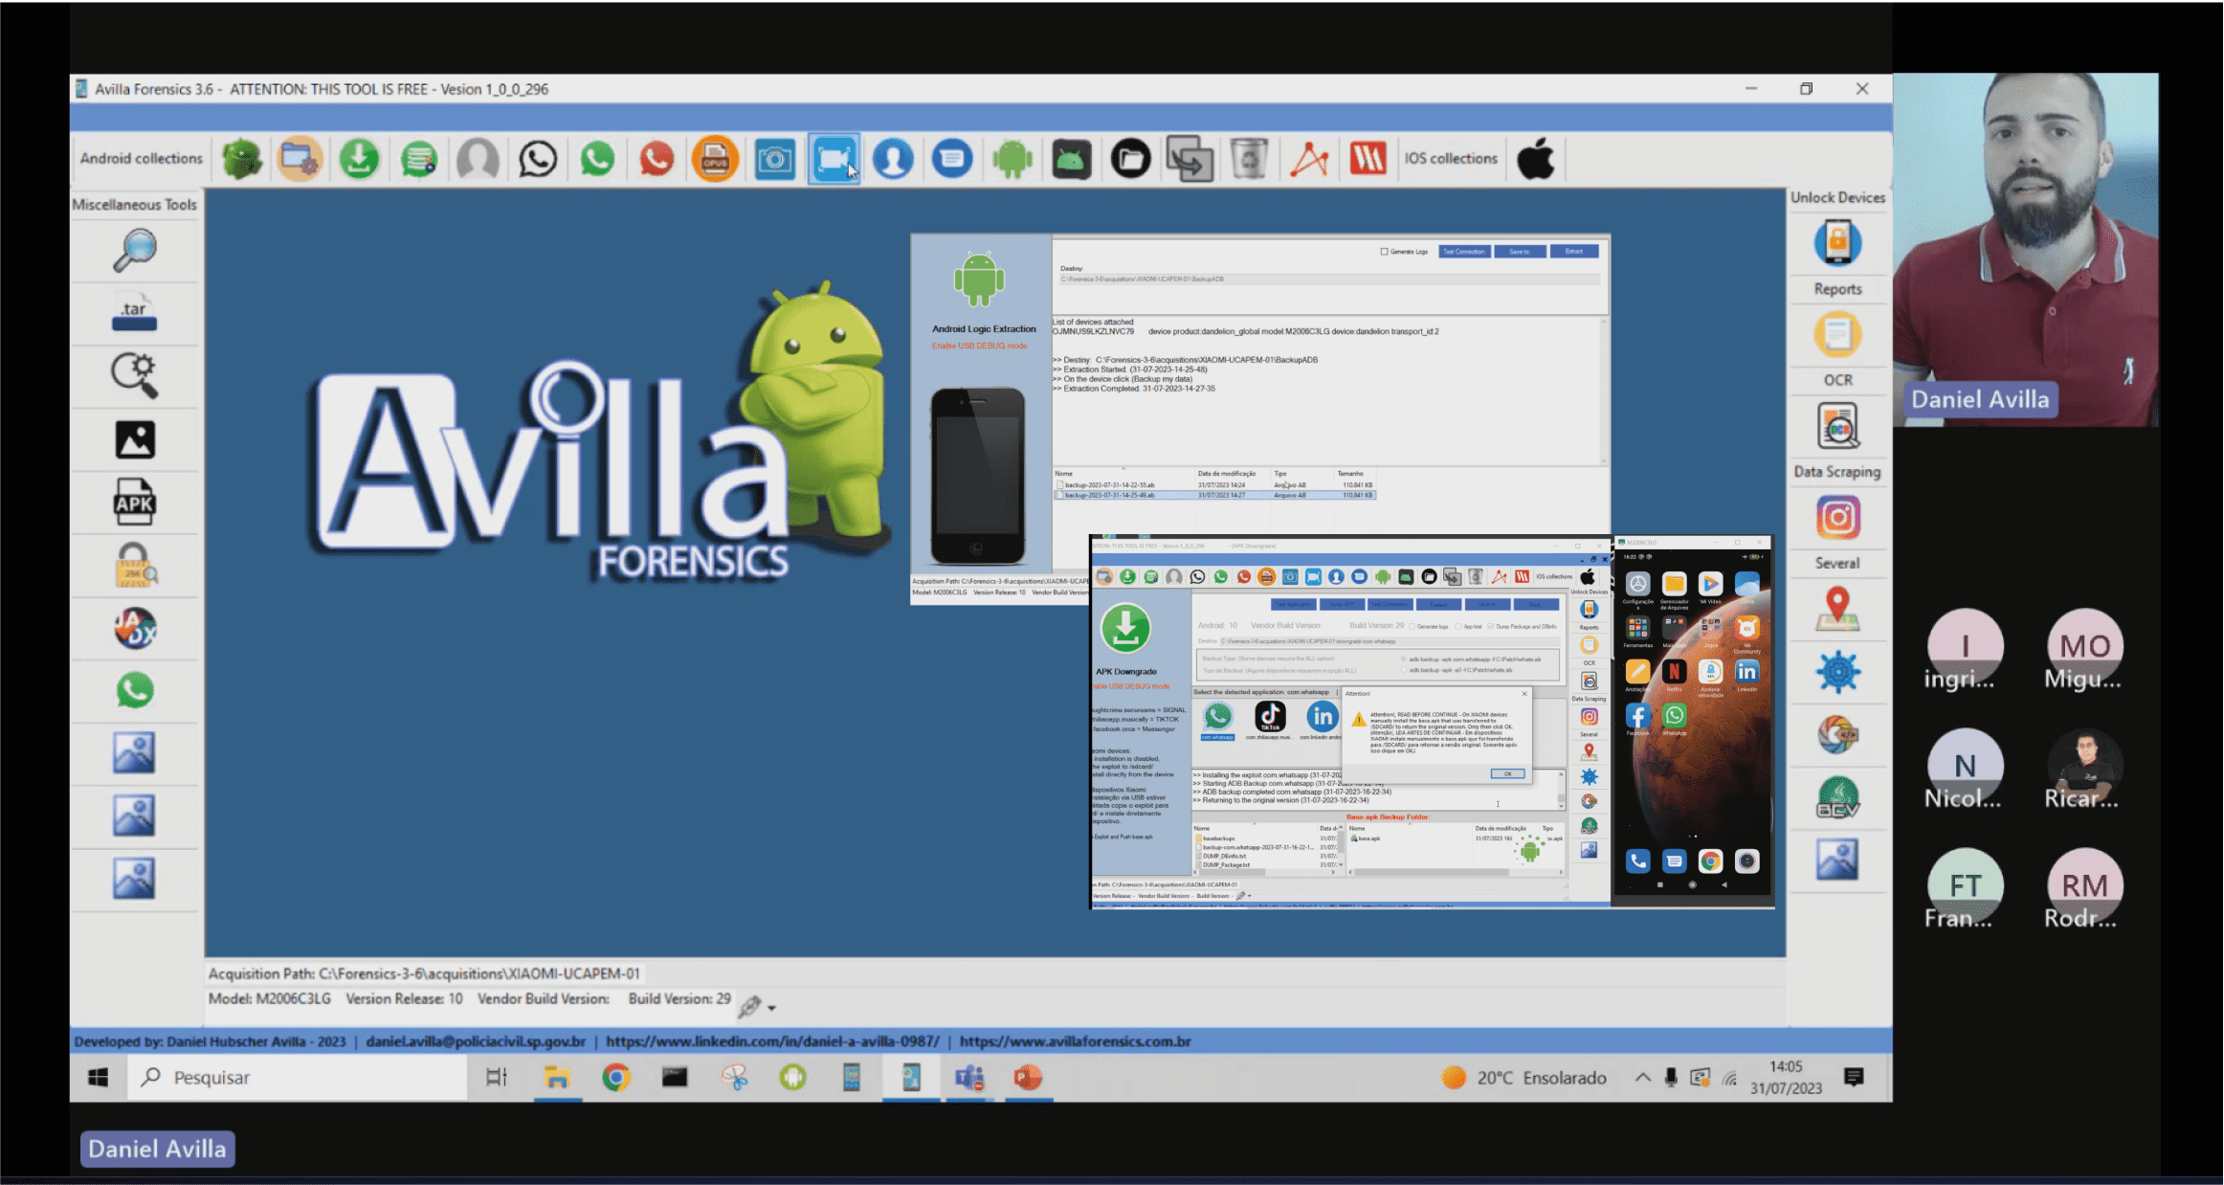
Task: Open the www.avillaforensics.com.br website link
Action: tap(1076, 1041)
